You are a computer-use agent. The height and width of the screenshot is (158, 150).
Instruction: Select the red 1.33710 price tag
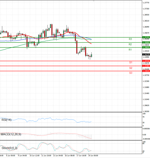[x=145, y=61]
